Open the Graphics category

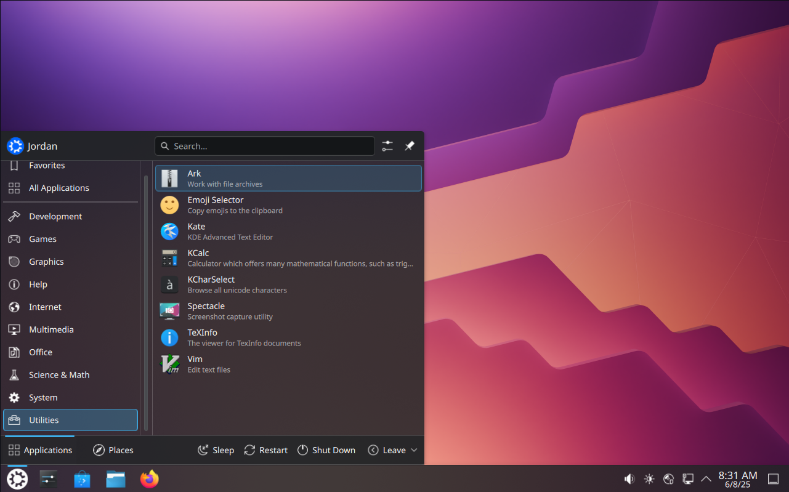[x=70, y=262]
